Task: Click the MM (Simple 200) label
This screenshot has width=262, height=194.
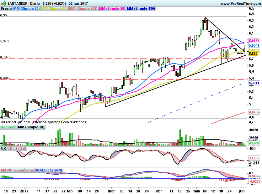Action: (83, 9)
